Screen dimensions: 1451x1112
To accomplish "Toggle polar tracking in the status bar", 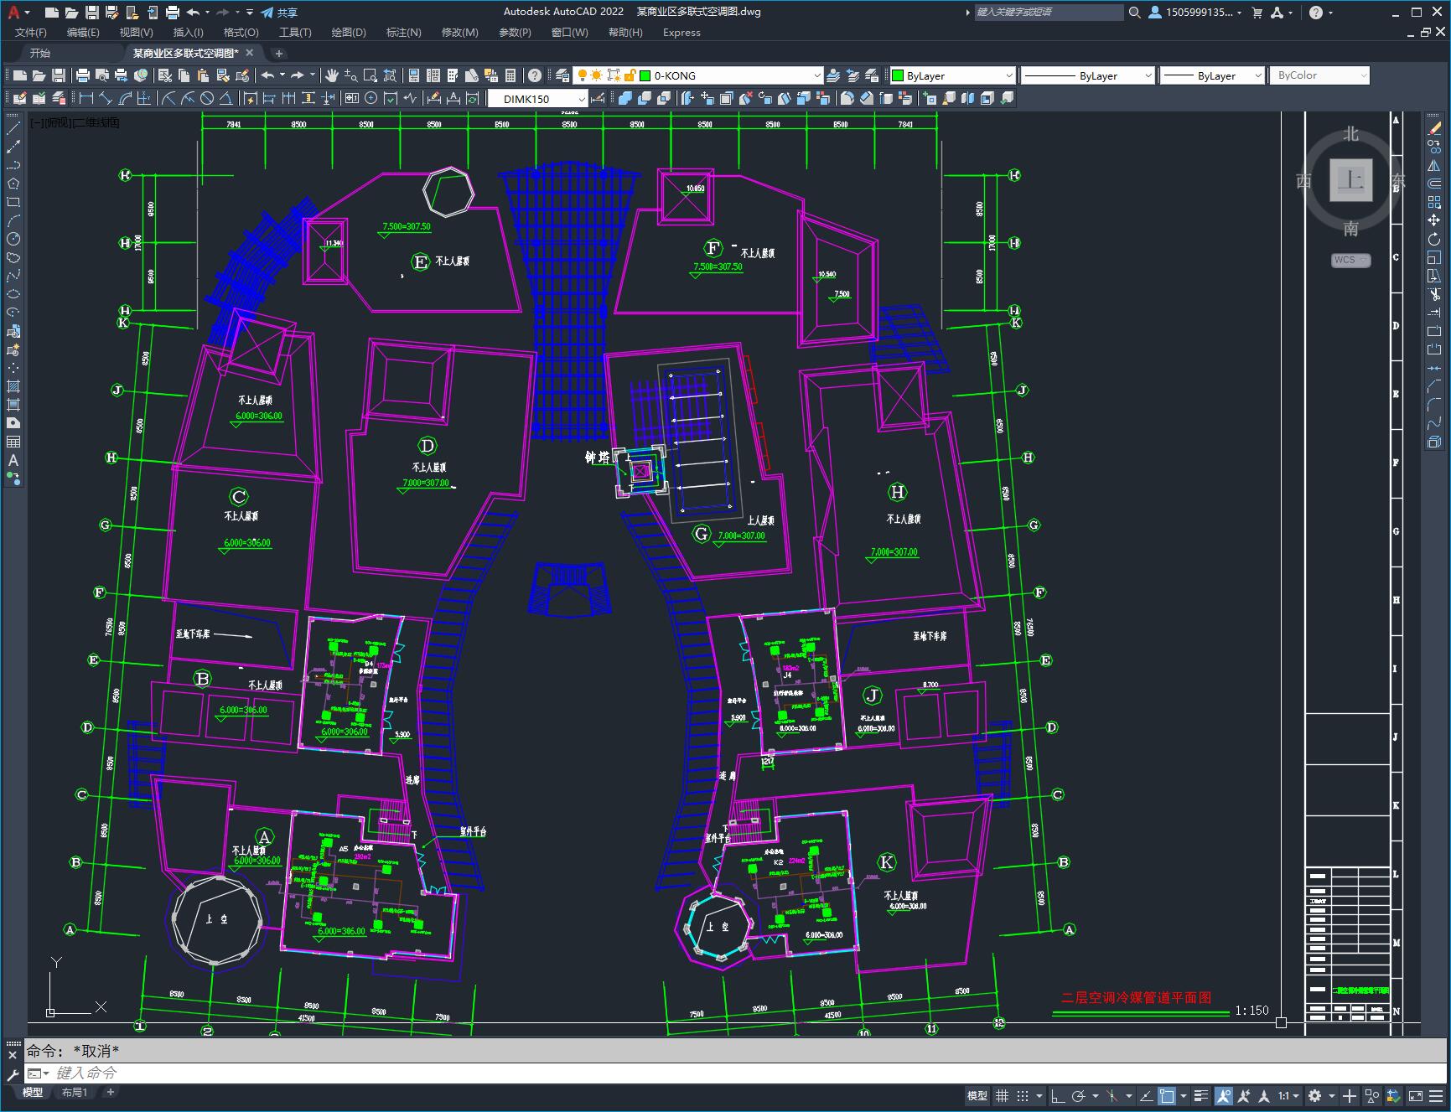I will [1079, 1095].
